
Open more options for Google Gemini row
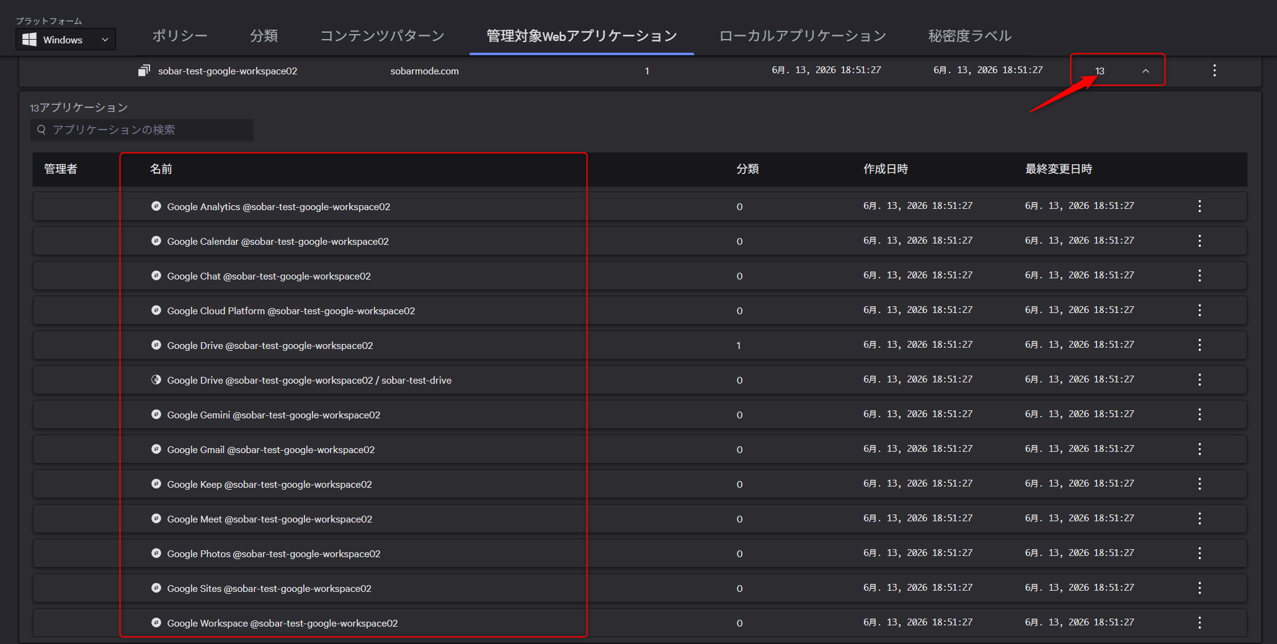1199,415
